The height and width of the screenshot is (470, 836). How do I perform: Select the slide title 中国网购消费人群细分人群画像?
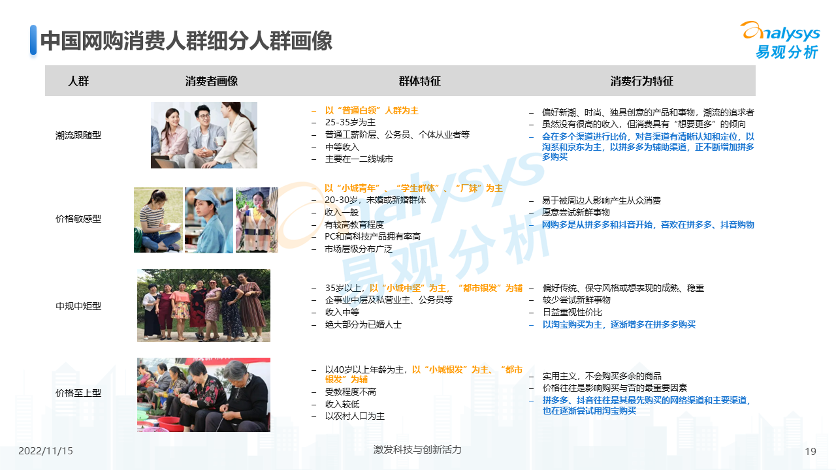point(186,41)
